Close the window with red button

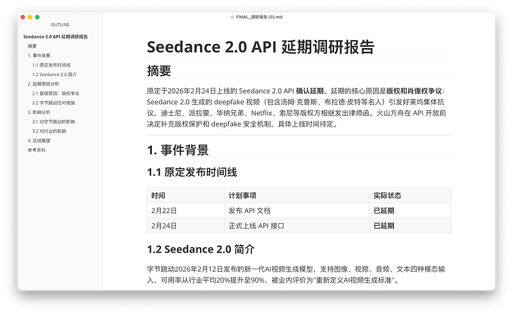pos(23,17)
